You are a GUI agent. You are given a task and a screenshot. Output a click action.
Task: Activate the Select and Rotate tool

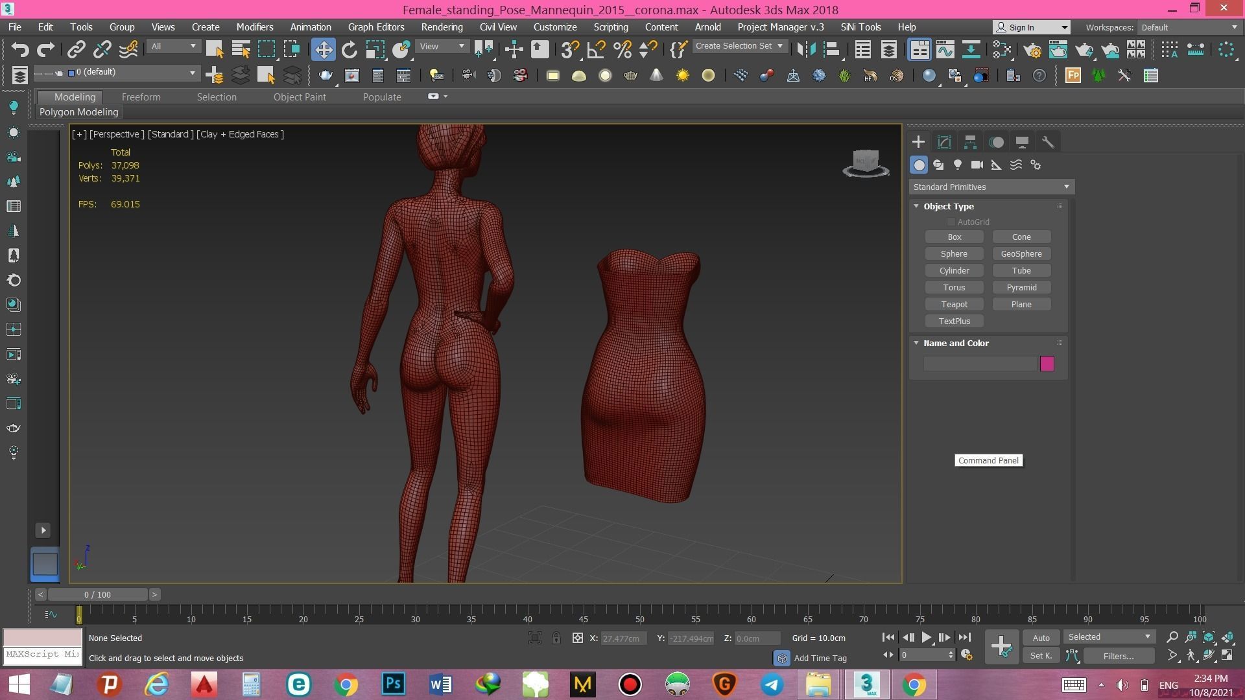350,49
